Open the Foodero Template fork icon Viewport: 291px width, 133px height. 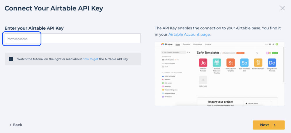click(x=258, y=63)
